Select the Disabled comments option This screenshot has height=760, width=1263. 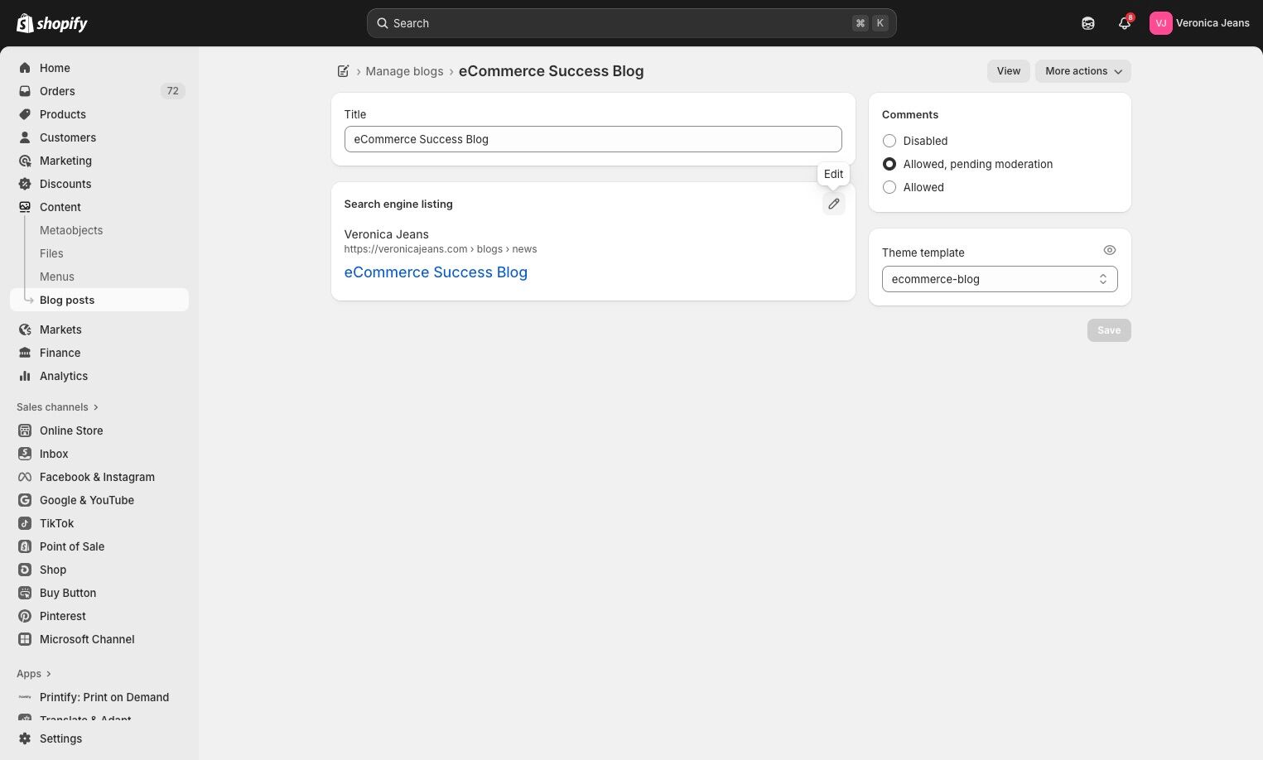pyautogui.click(x=889, y=141)
